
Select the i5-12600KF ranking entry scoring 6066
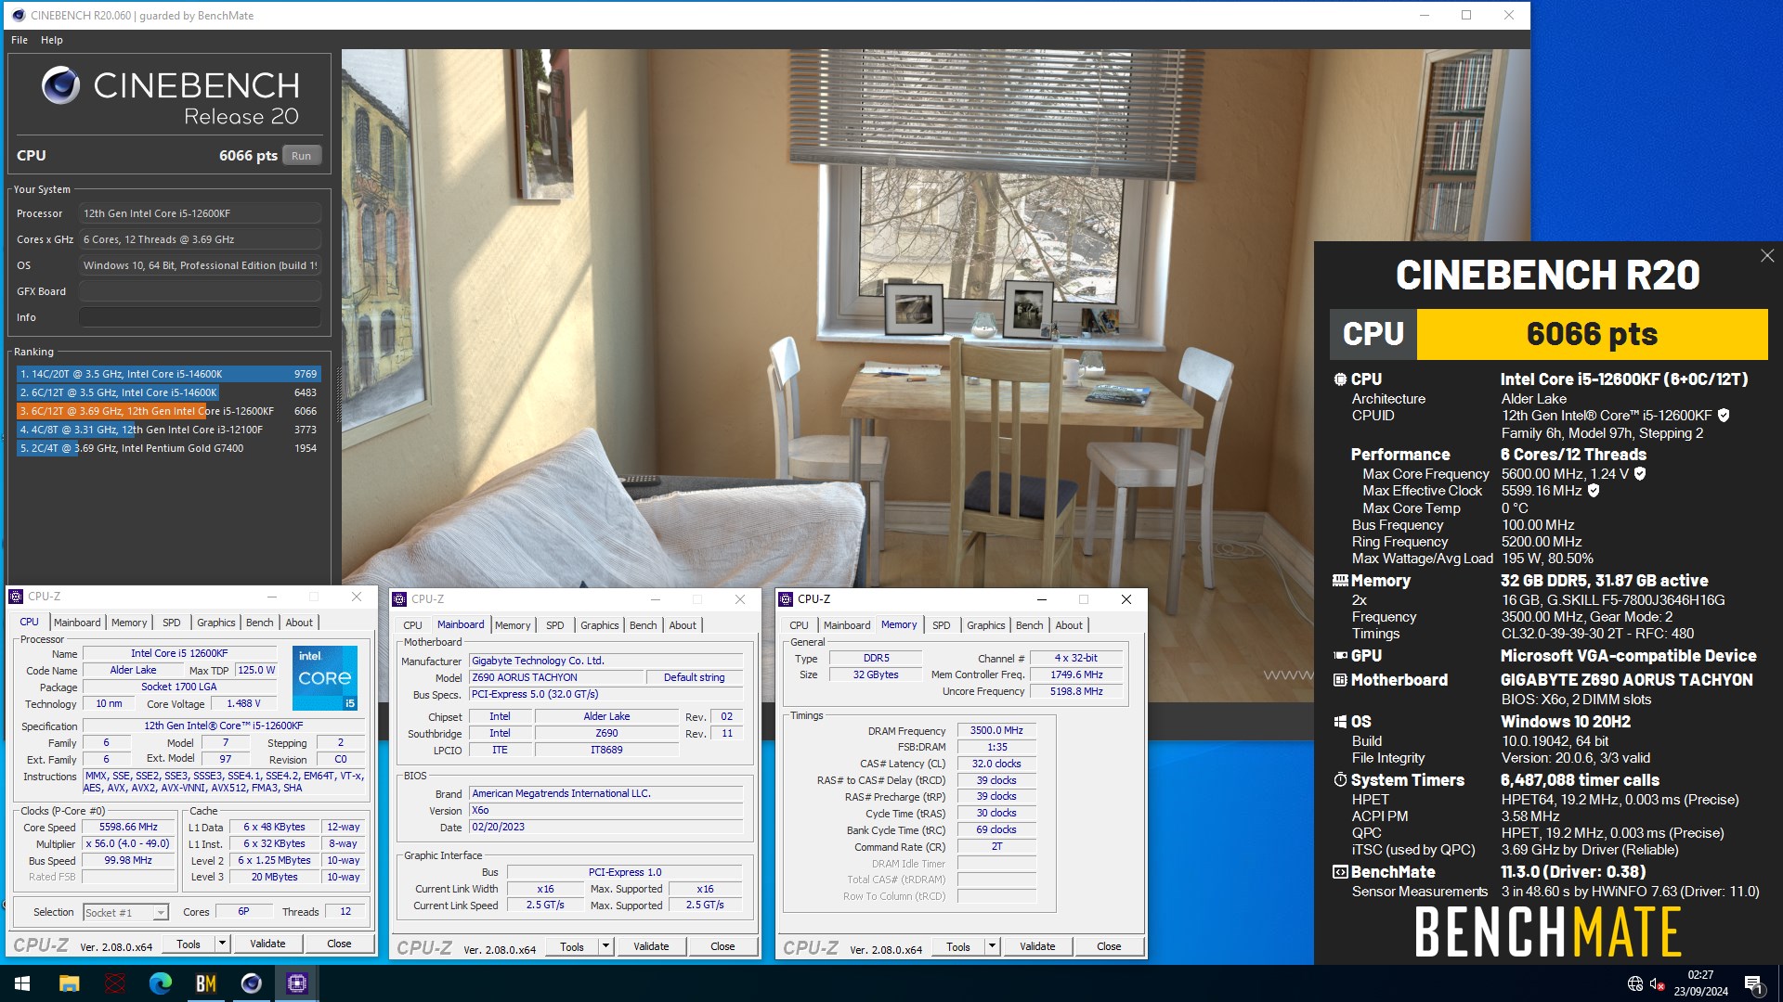[x=168, y=411]
